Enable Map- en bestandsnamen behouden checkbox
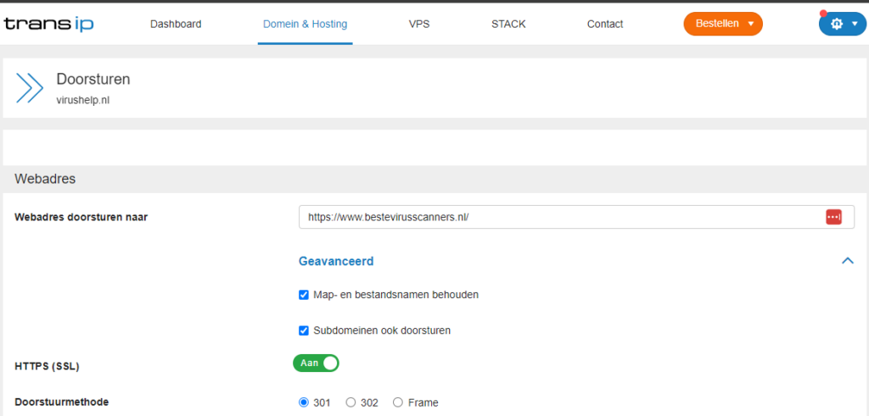869x416 pixels. click(x=304, y=295)
